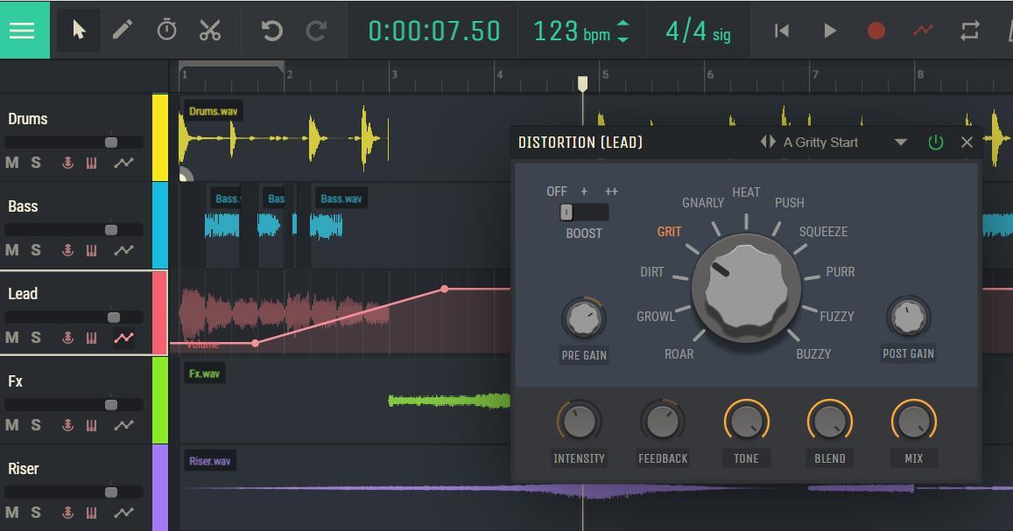1013x531 pixels.
Task: Close the Distortion (Lead) panel
Action: [967, 142]
